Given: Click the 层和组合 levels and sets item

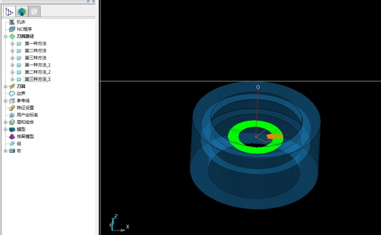Looking at the screenshot, I should coord(25,122).
